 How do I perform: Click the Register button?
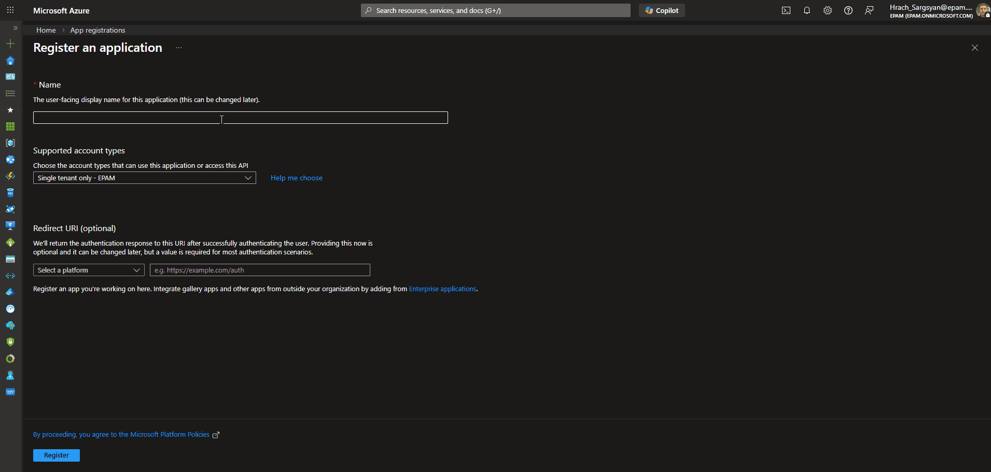[x=56, y=455]
